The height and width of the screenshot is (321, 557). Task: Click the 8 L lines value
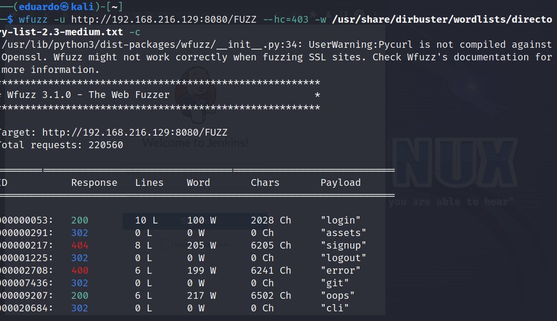(143, 245)
